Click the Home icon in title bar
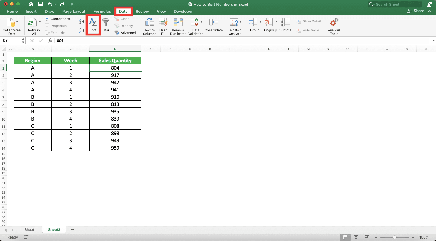The height and width of the screenshot is (241, 436). (x=31, y=4)
